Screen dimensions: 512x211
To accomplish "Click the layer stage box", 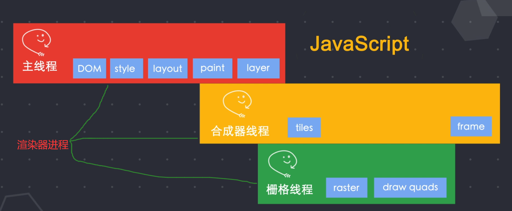I will 258,68.
